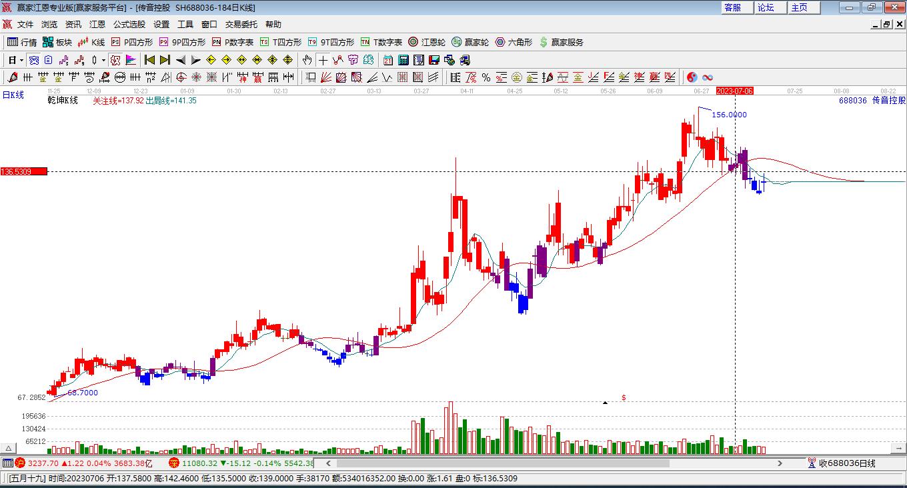This screenshot has height=488, width=907.
Task: Select the percent sign retracement tool
Action: tap(486, 77)
